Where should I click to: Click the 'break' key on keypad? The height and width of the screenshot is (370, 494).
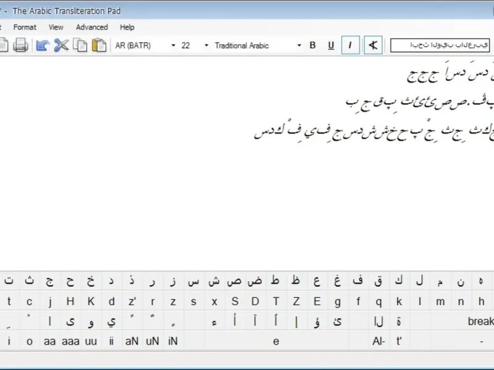[481, 321]
